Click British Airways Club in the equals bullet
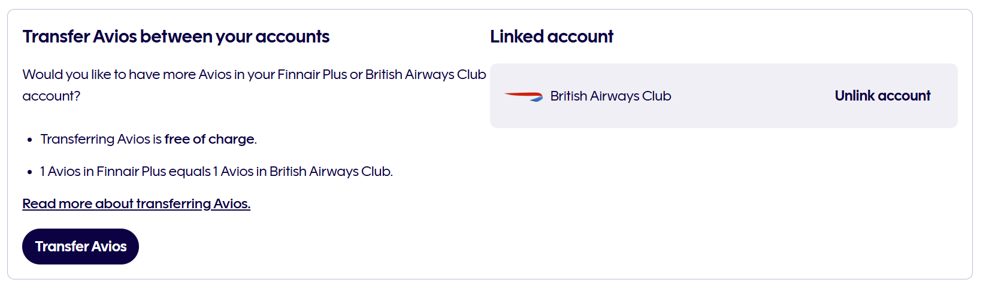 331,171
